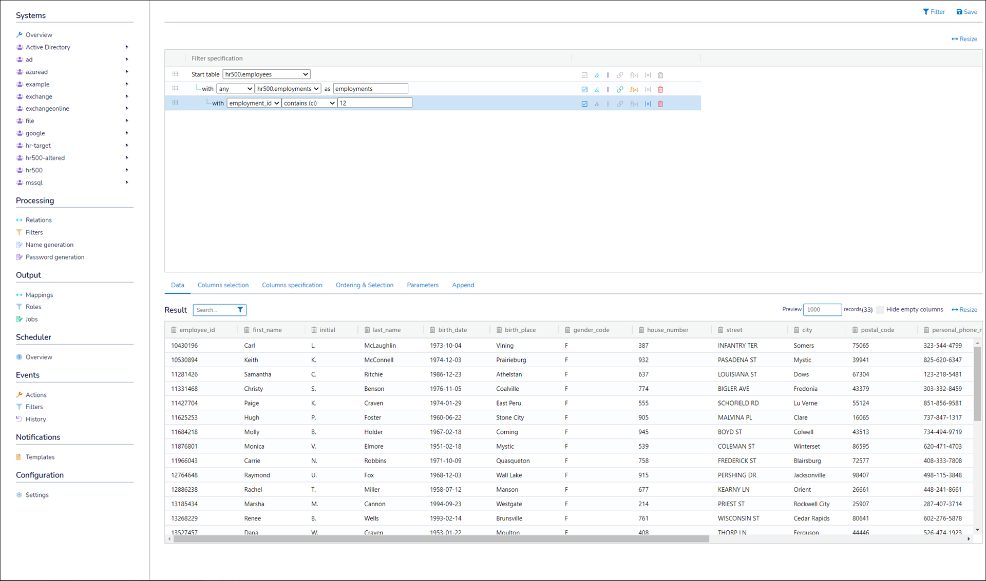The height and width of the screenshot is (581, 986).
Task: Click the green link icon on employments row
Action: 620,89
